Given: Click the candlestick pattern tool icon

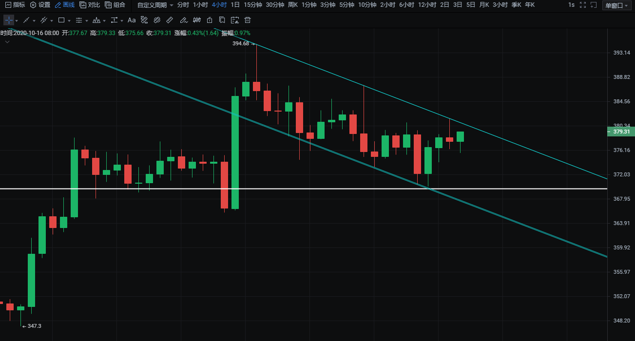Looking at the screenshot, I should (196, 20).
